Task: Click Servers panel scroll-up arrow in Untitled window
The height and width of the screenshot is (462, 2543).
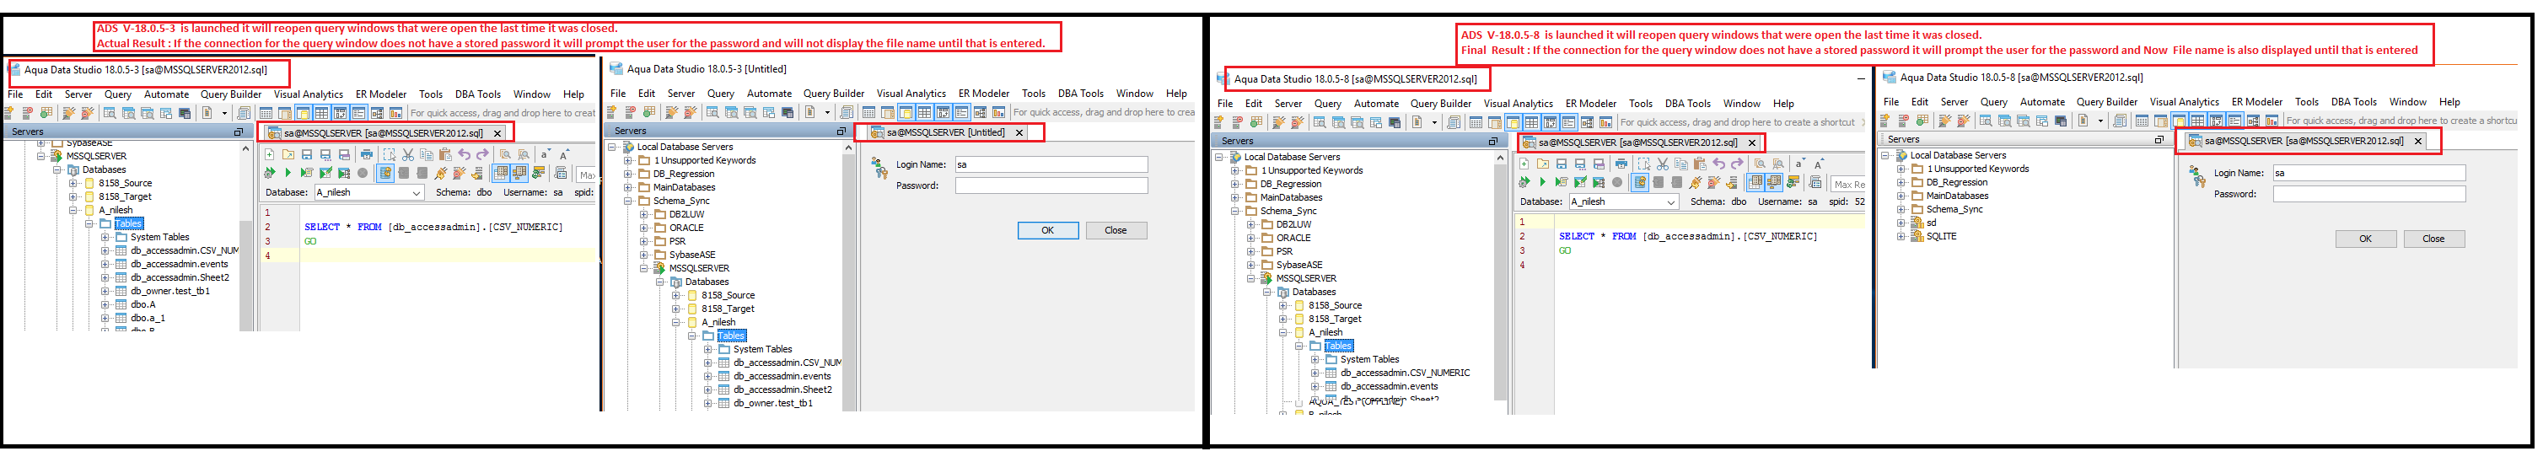Action: 848,147
